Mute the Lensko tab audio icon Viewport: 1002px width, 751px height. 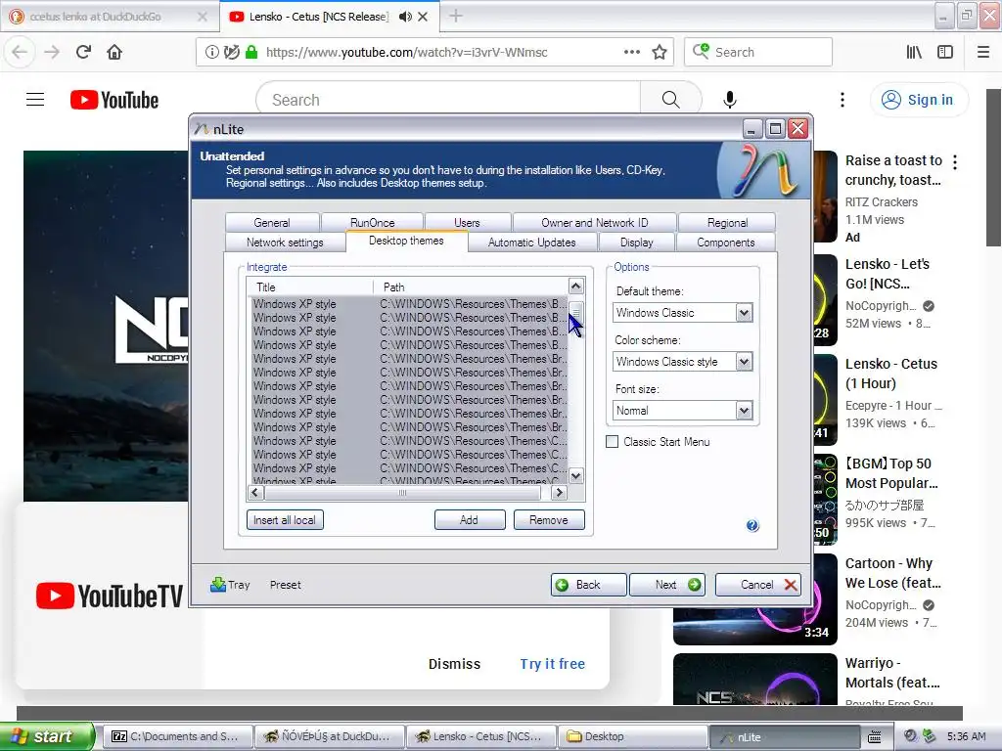tap(405, 17)
